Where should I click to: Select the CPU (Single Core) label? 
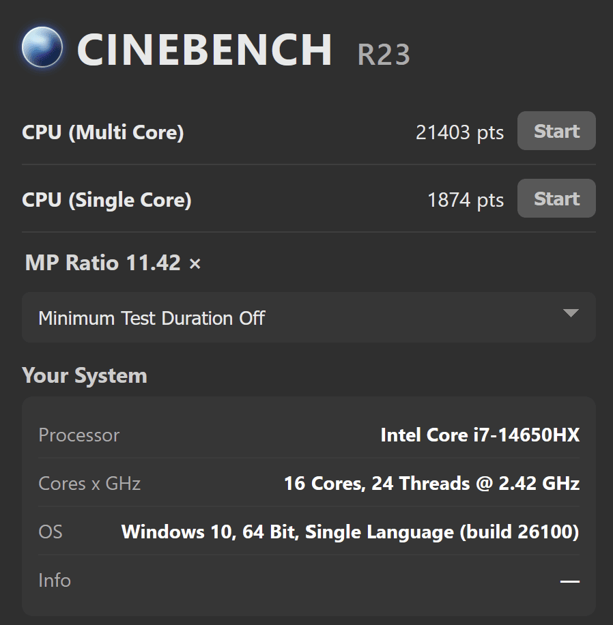[x=106, y=199]
